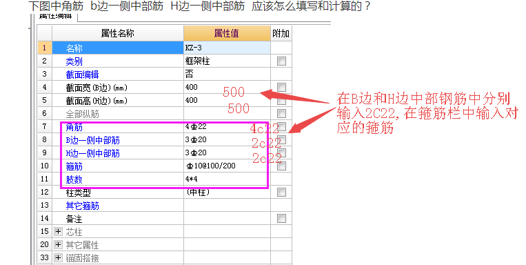This screenshot has width=526, height=265.
Task: Tick the 附加 checkbox for 备注 row
Action: (281, 218)
